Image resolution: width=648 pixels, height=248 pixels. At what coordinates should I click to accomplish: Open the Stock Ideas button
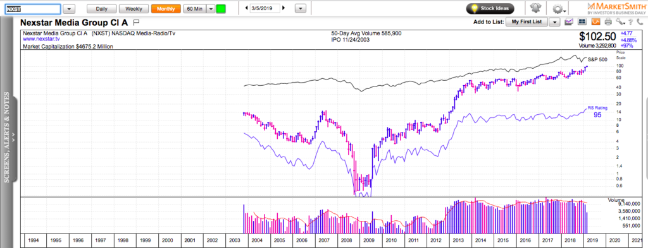(490, 8)
